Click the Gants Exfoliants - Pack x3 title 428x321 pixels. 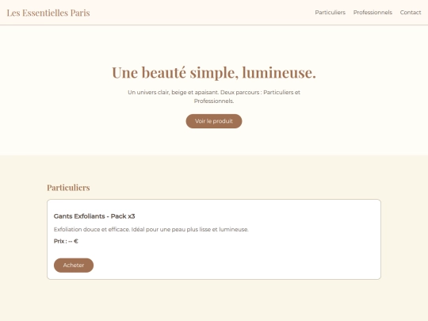click(x=94, y=216)
